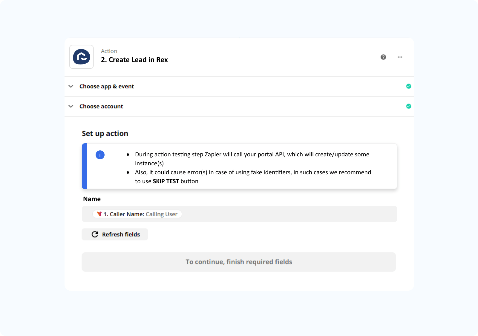Click inside the Name input field
The height and width of the screenshot is (336, 478).
[x=269, y=214]
